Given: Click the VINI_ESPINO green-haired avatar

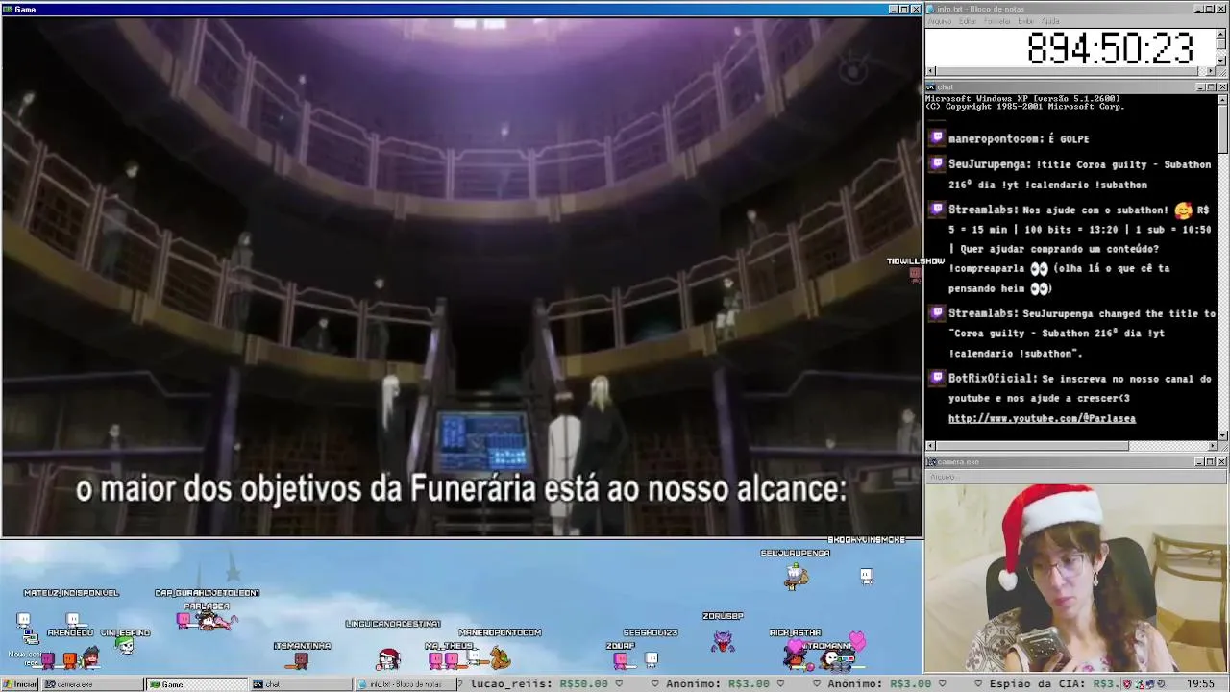Looking at the screenshot, I should [x=125, y=645].
